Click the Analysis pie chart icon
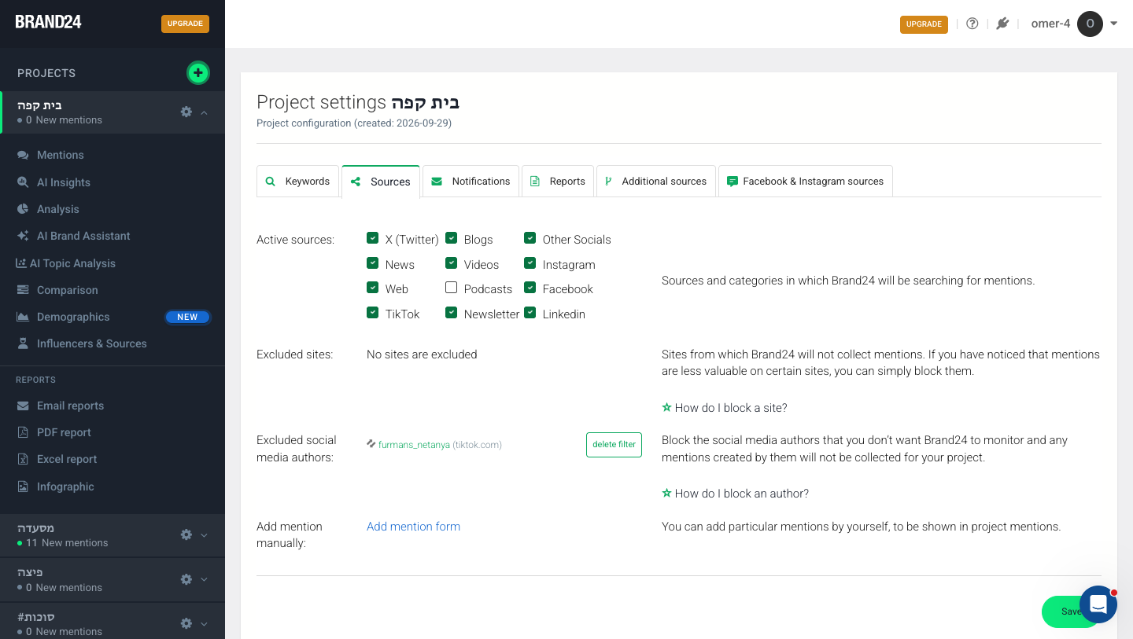 23,209
